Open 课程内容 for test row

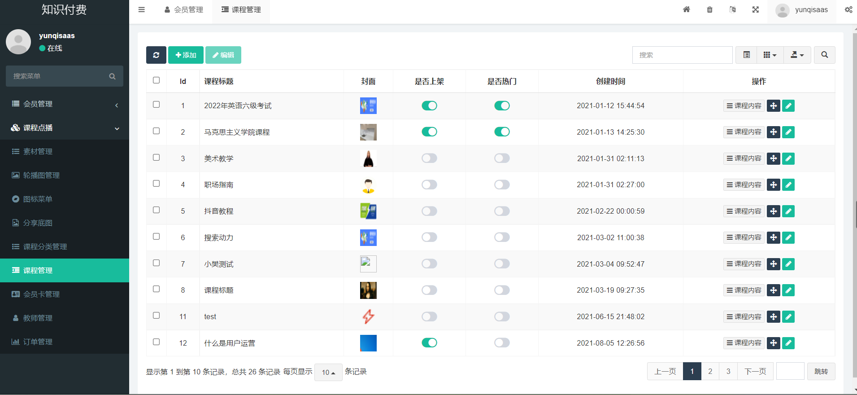(x=744, y=316)
